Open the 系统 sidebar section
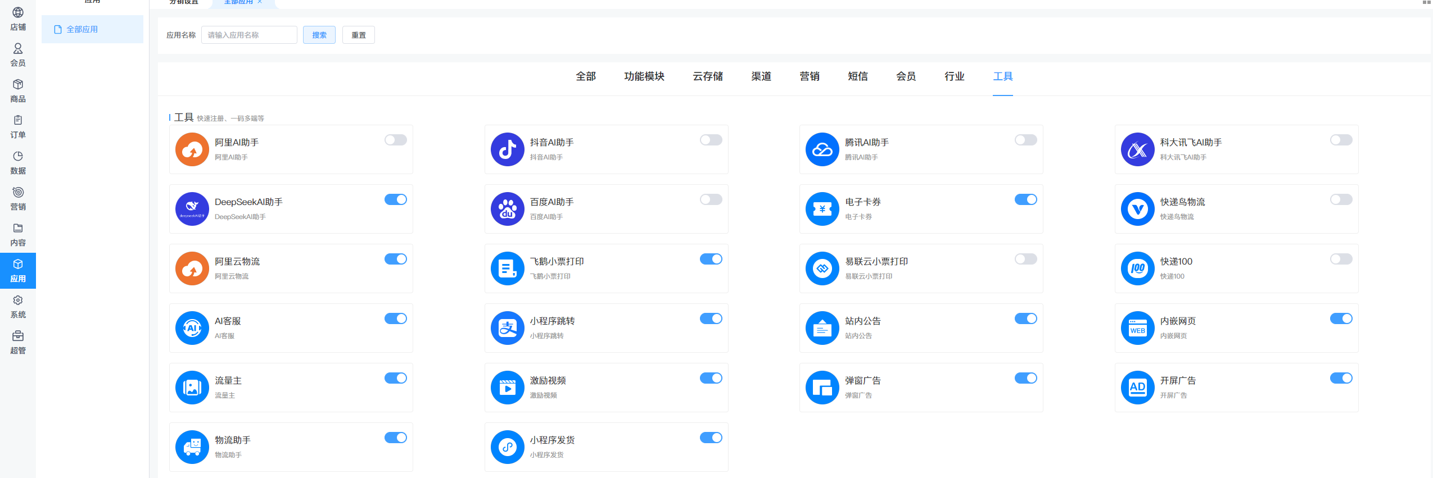 pyautogui.click(x=18, y=307)
